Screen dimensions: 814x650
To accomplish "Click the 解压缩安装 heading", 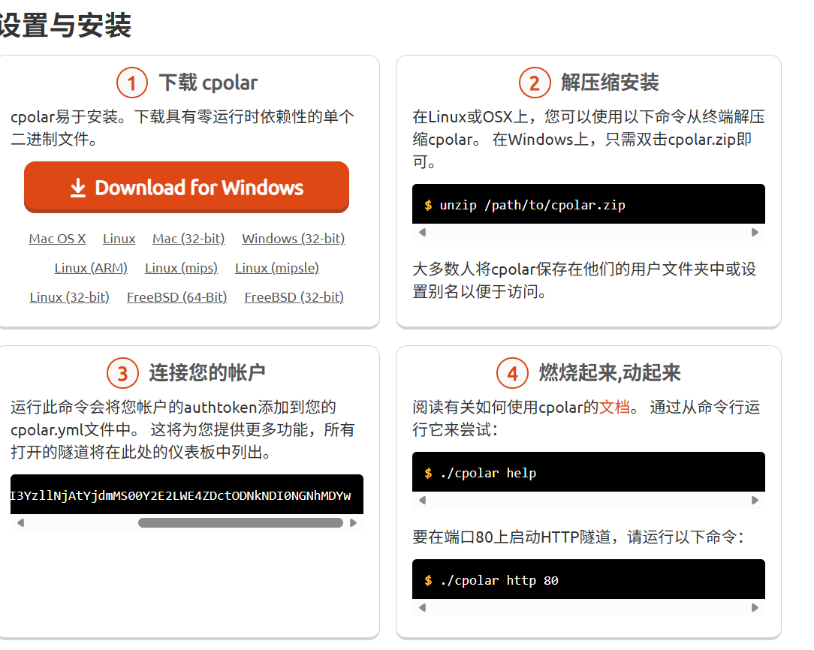I will point(610,83).
